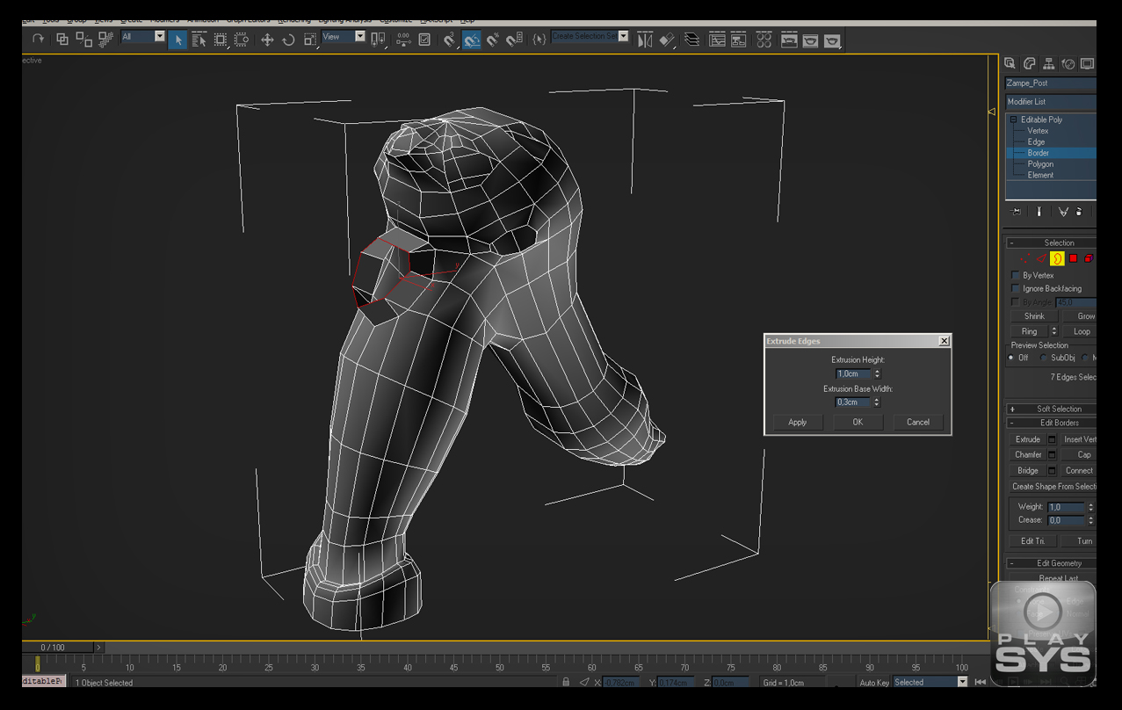Viewport: 1122px width, 710px height.
Task: Click OK in Extrude Edges dialog
Action: pyautogui.click(x=858, y=422)
